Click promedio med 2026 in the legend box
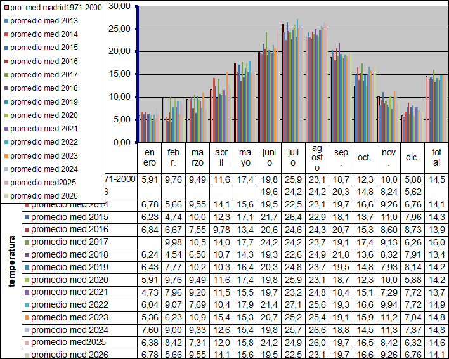The image size is (449, 359). pos(44,196)
